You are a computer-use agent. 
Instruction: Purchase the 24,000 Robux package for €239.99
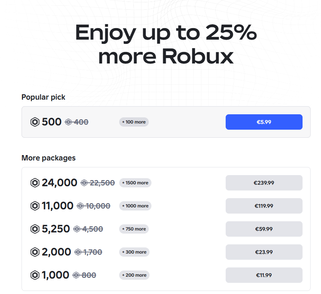(x=264, y=182)
